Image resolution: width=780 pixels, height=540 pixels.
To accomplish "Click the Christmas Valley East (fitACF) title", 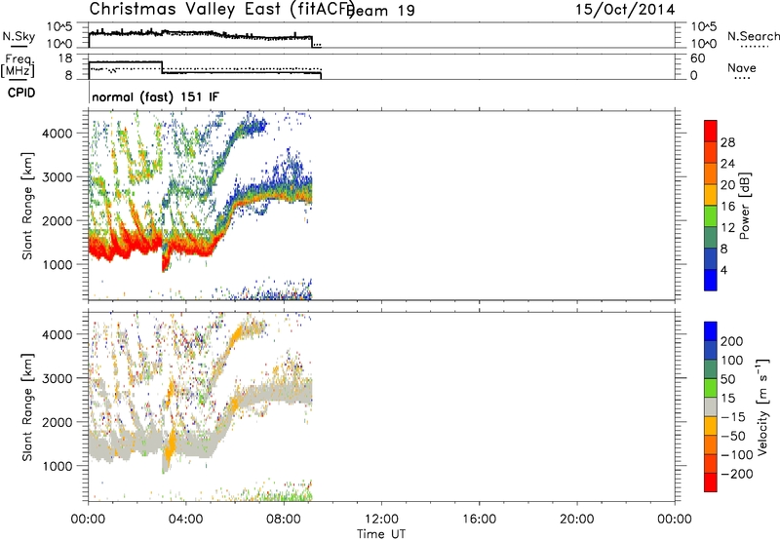I will [x=222, y=9].
